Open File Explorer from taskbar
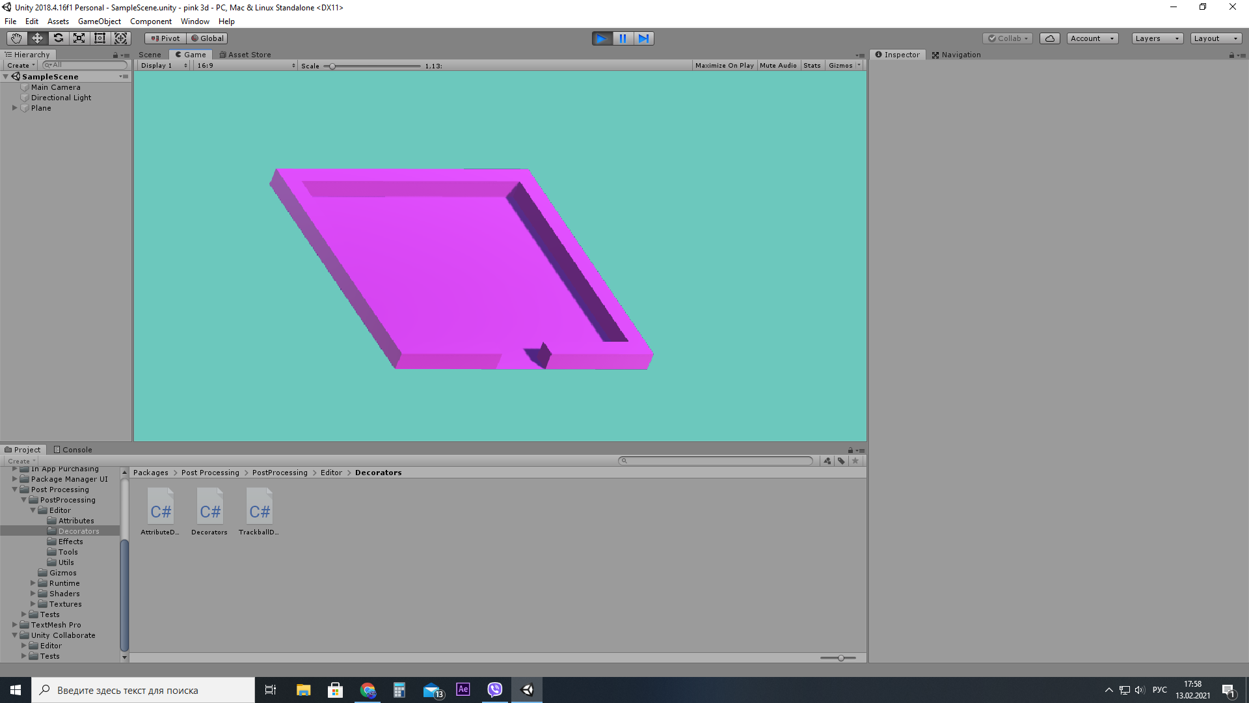This screenshot has width=1249, height=703. click(303, 690)
